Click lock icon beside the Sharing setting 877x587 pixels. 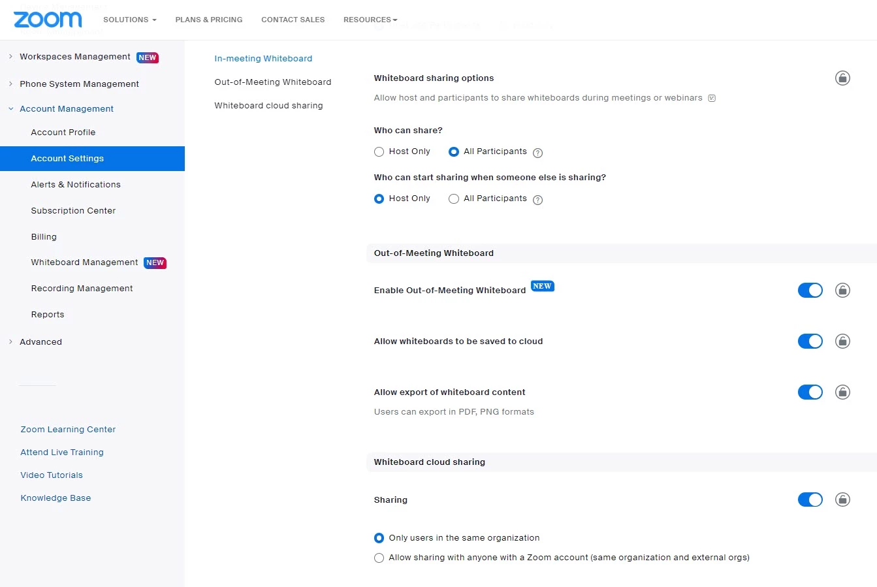(x=842, y=500)
